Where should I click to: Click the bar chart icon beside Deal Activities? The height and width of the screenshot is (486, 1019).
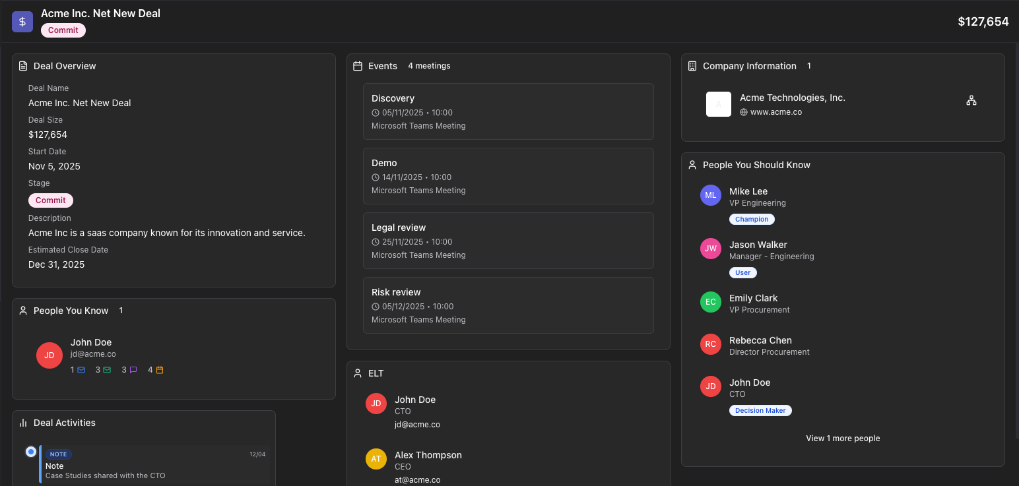(24, 423)
